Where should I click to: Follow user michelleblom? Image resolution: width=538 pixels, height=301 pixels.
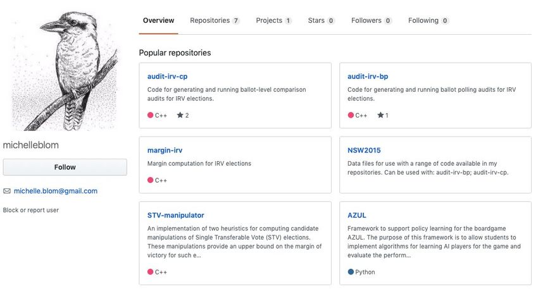[65, 168]
